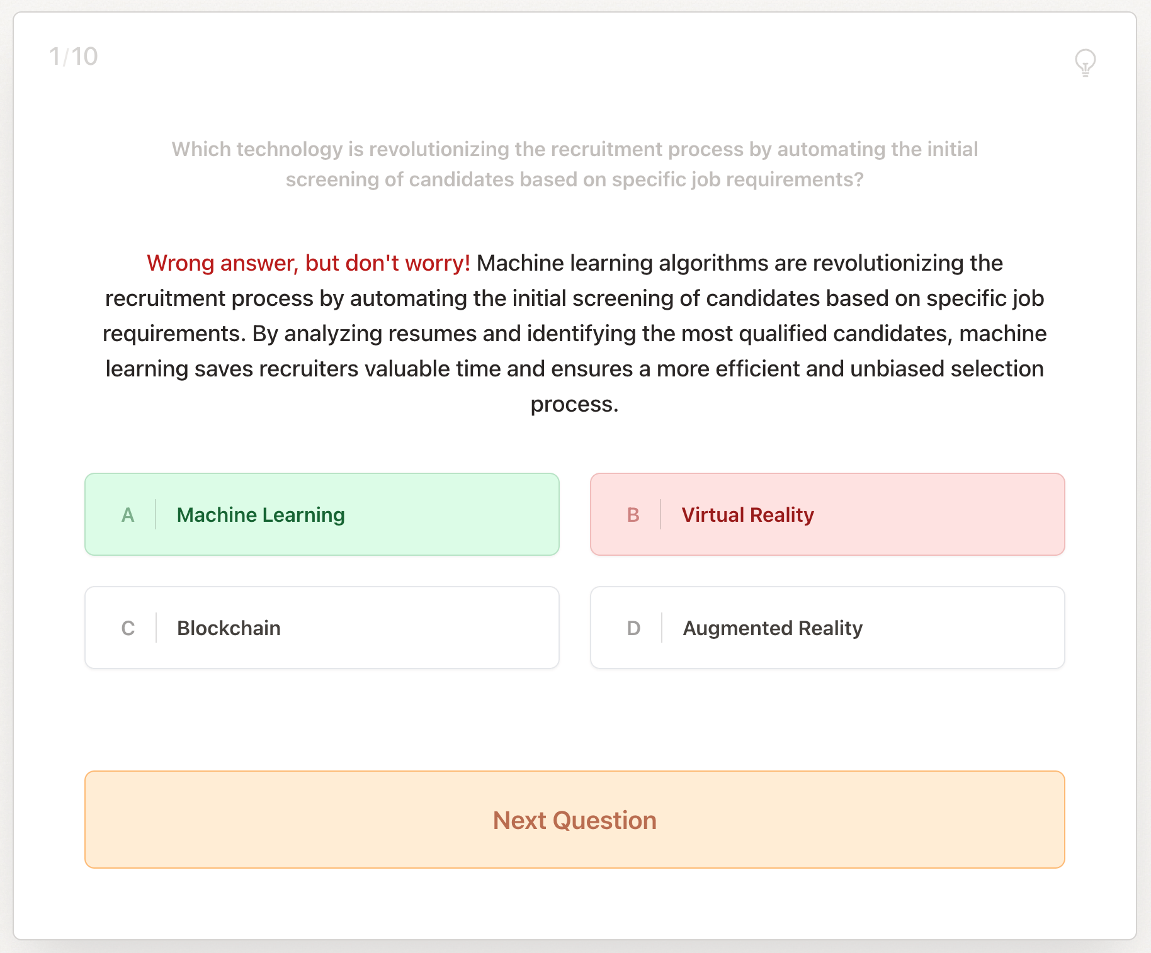Click the red highlighted wrong answer card
This screenshot has width=1151, height=953.
coord(827,514)
